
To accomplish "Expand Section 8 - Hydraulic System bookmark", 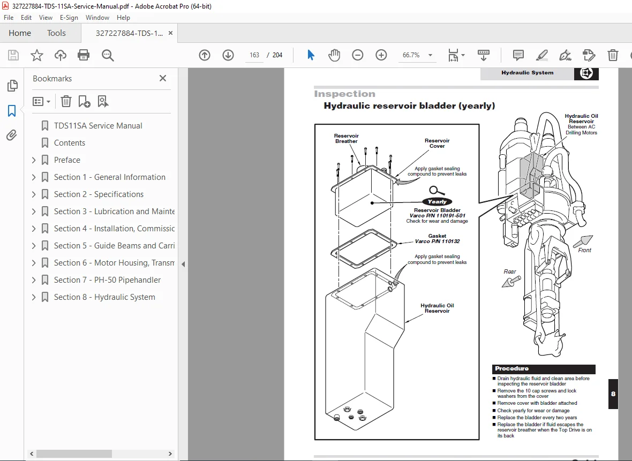I will (34, 297).
